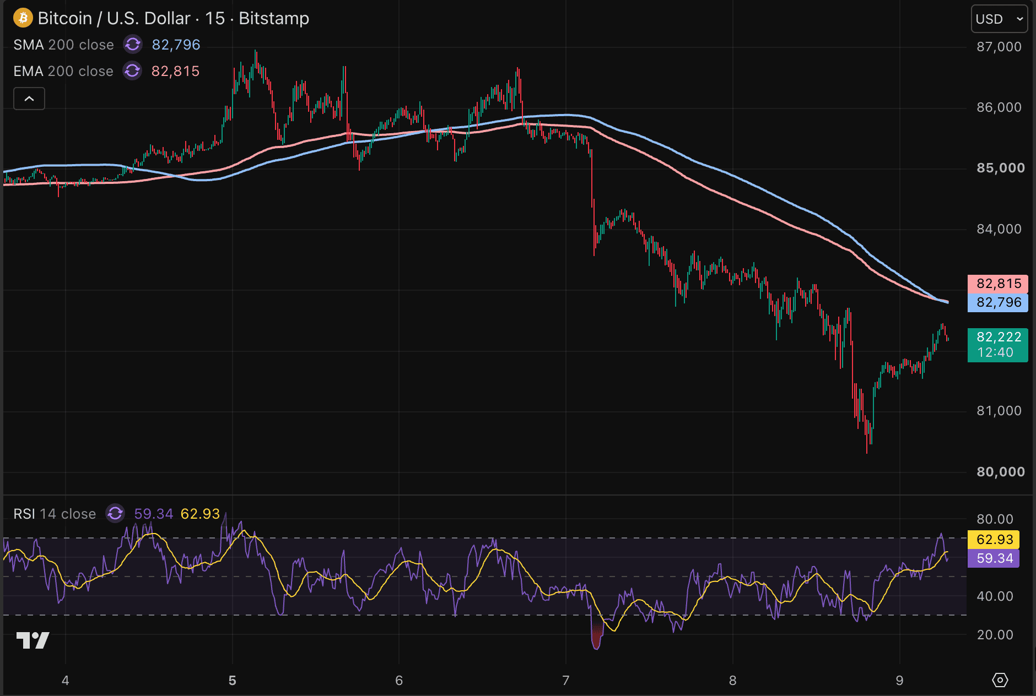Click the EMA 200 refresh indicator icon
This screenshot has width=1036, height=696.
tap(132, 71)
